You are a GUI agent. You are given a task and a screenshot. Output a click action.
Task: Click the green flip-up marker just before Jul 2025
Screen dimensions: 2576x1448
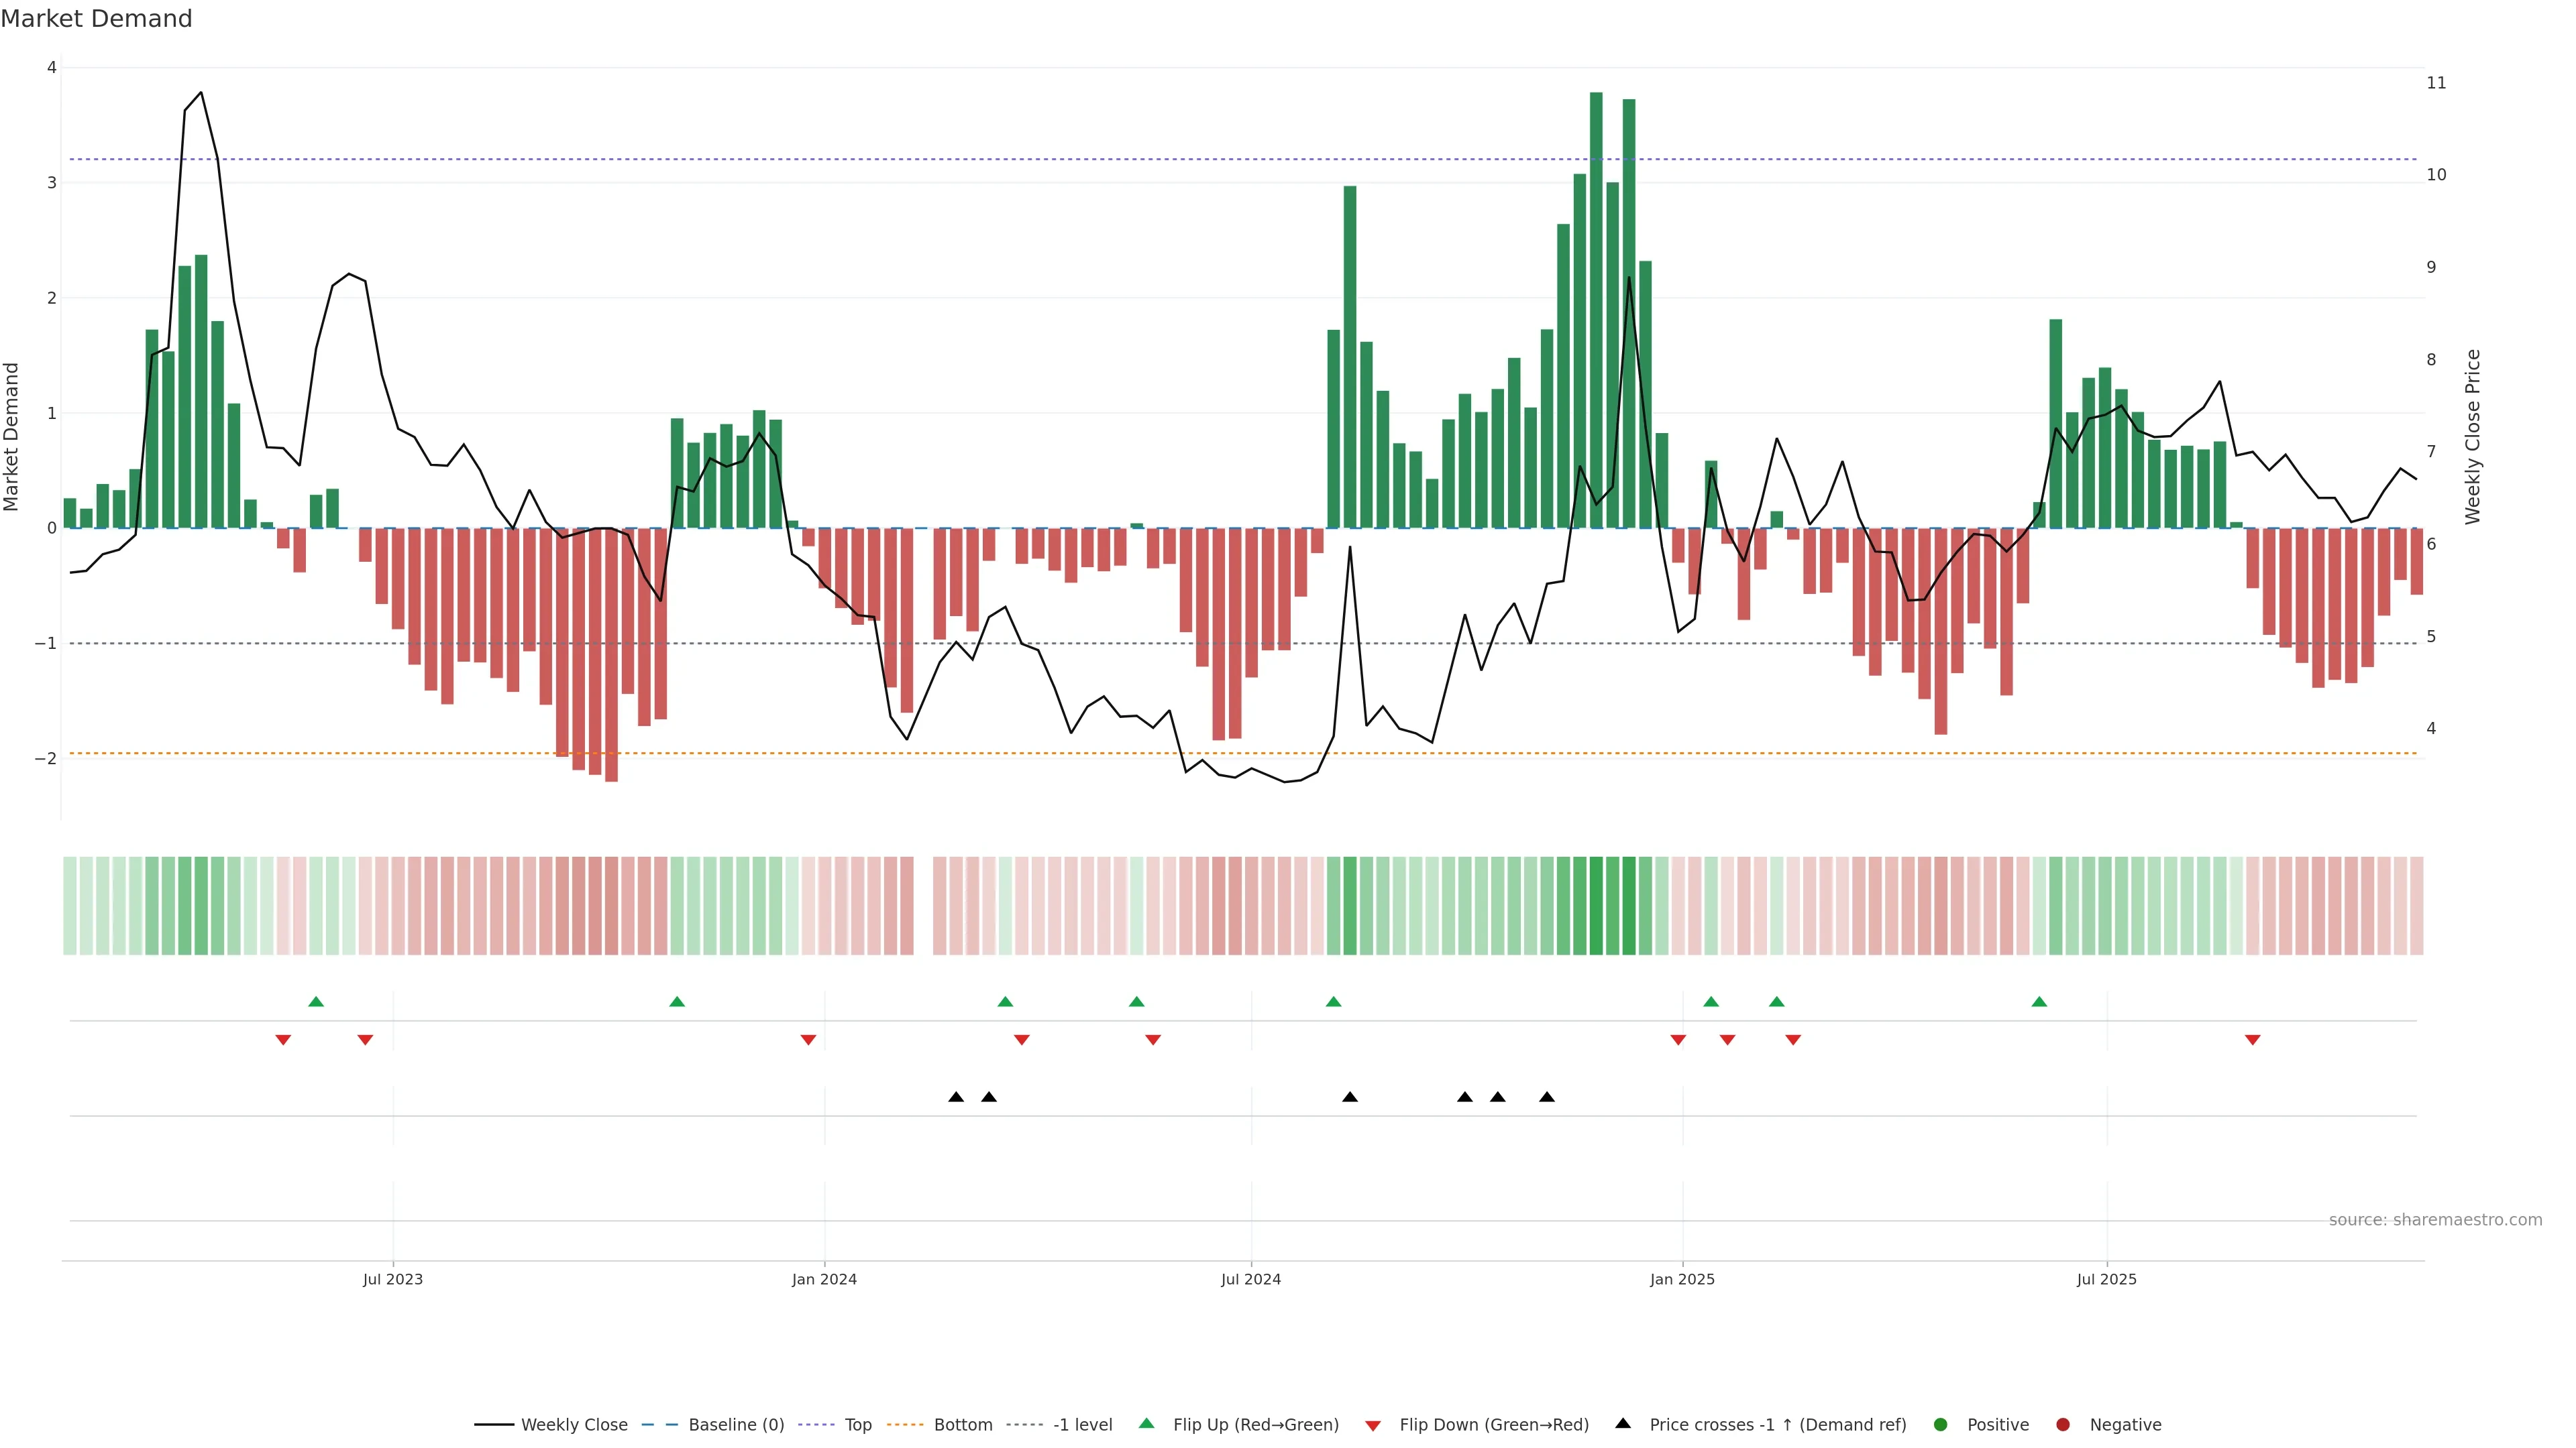2039,1002
